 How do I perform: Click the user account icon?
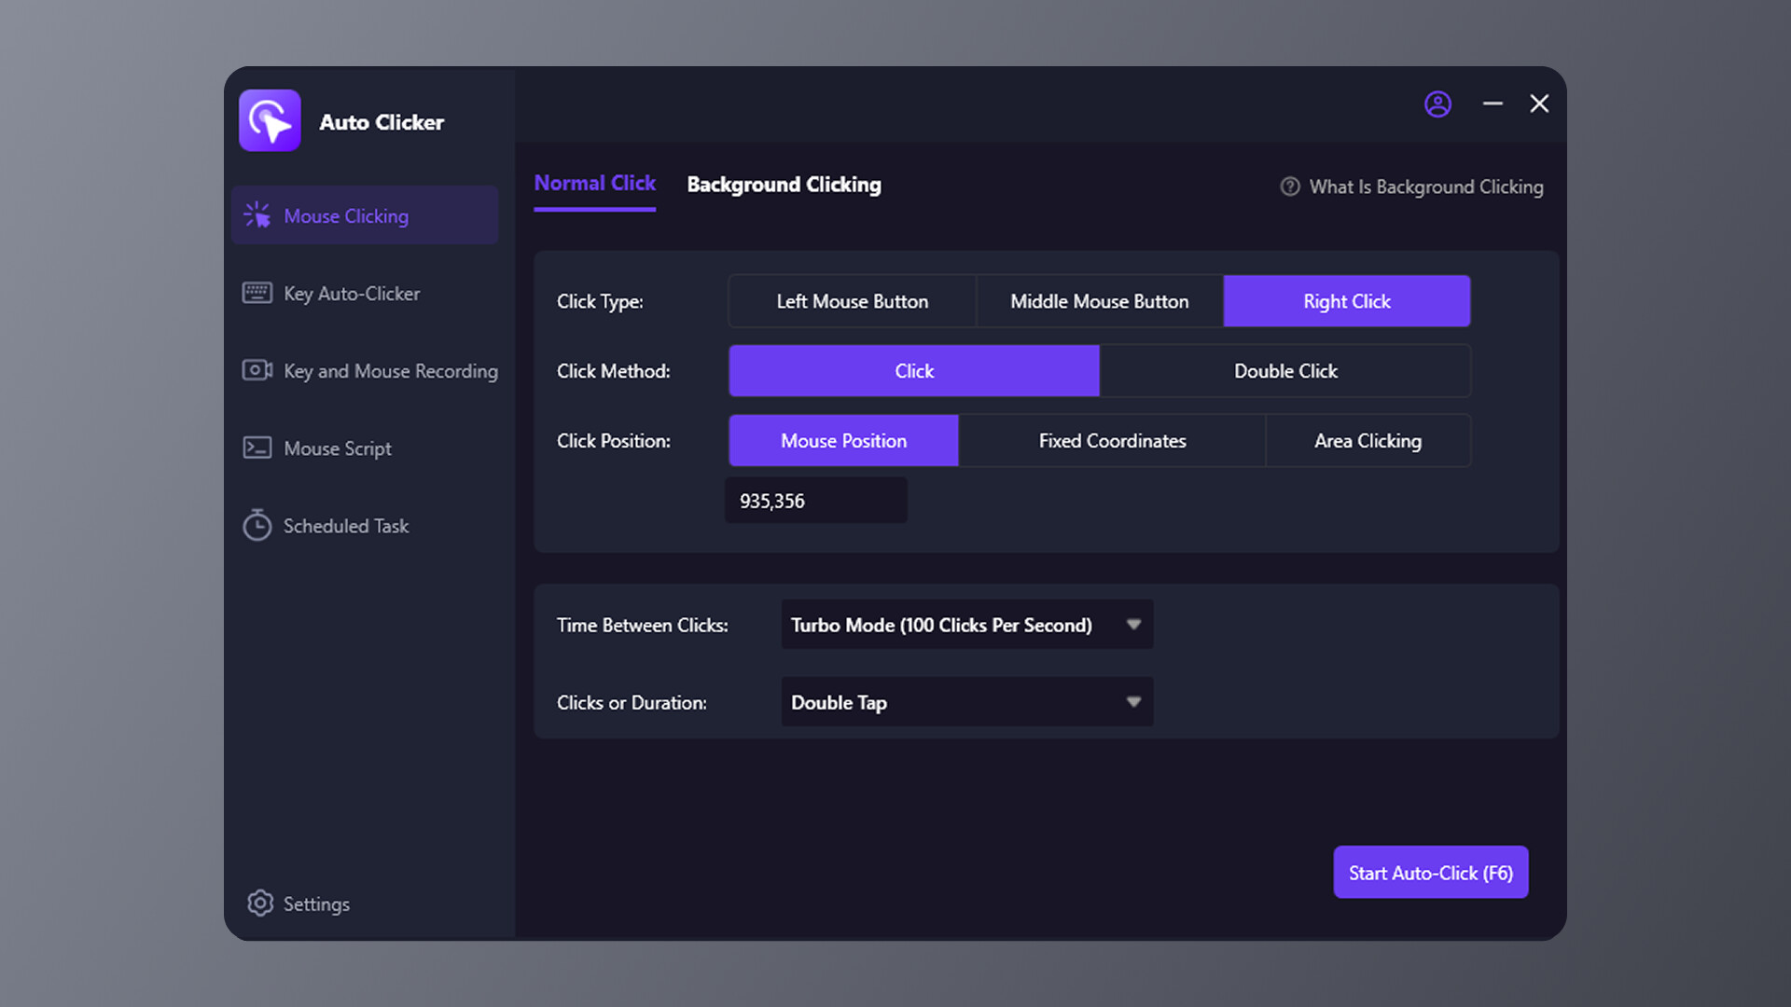pos(1437,103)
